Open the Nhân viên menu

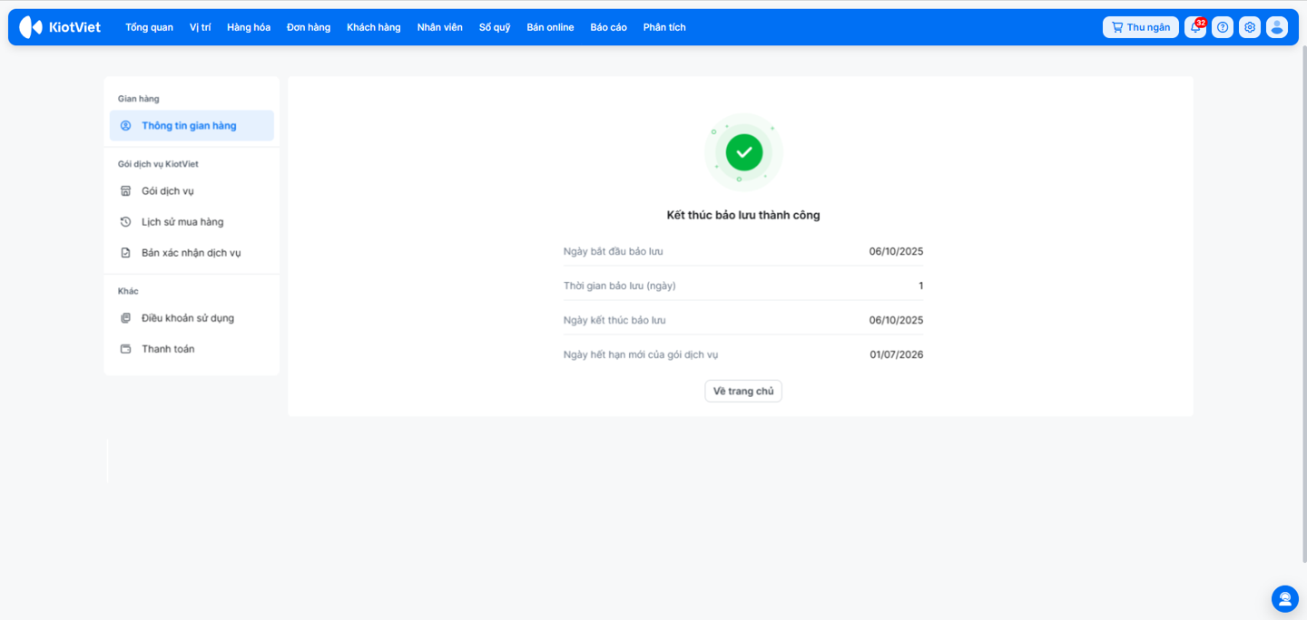tap(440, 27)
